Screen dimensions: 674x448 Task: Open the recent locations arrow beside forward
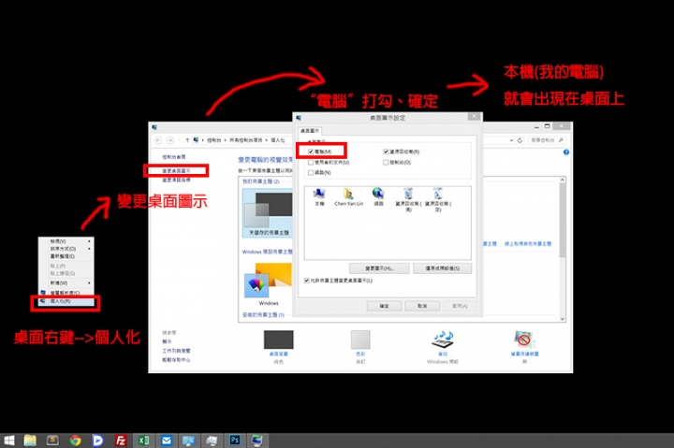(x=179, y=140)
